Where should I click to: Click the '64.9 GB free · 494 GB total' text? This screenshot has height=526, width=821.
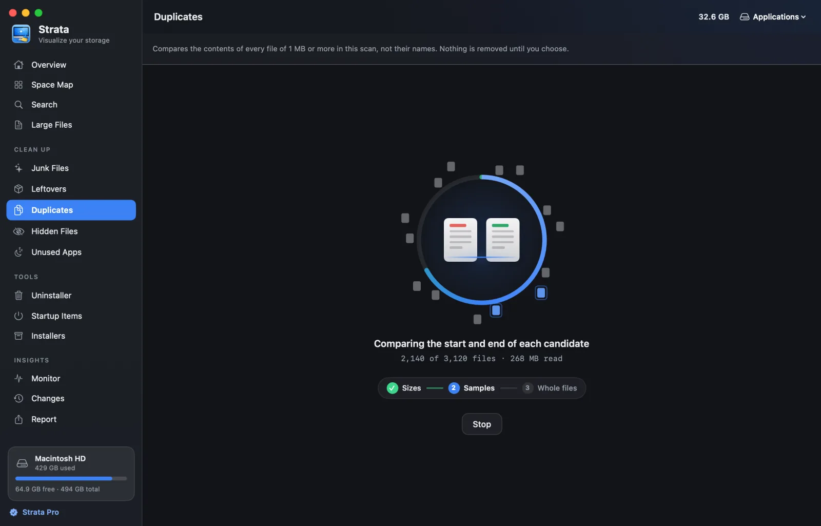tap(57, 489)
